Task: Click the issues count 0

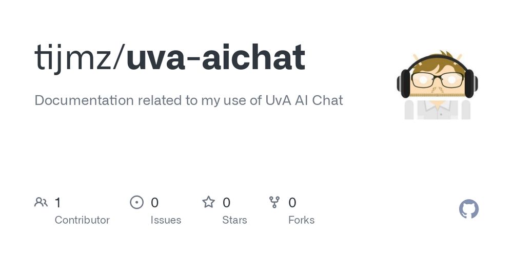Action: 154,203
